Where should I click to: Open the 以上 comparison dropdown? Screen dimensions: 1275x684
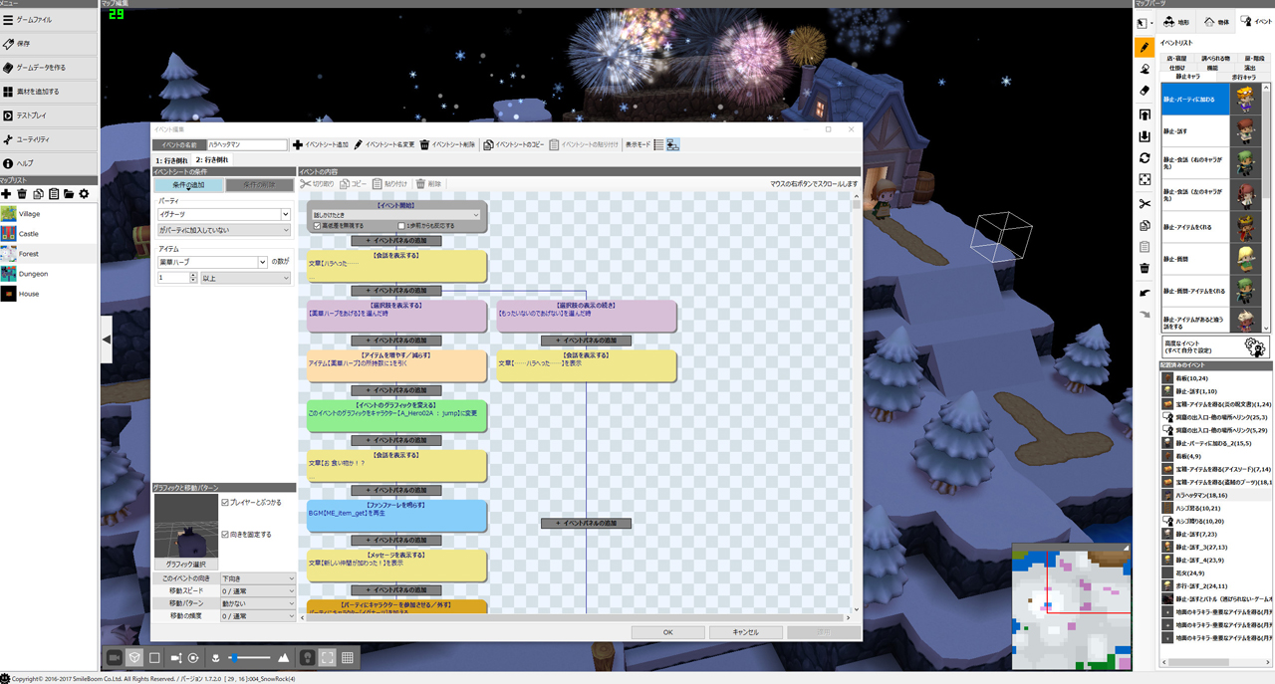pyautogui.click(x=245, y=279)
